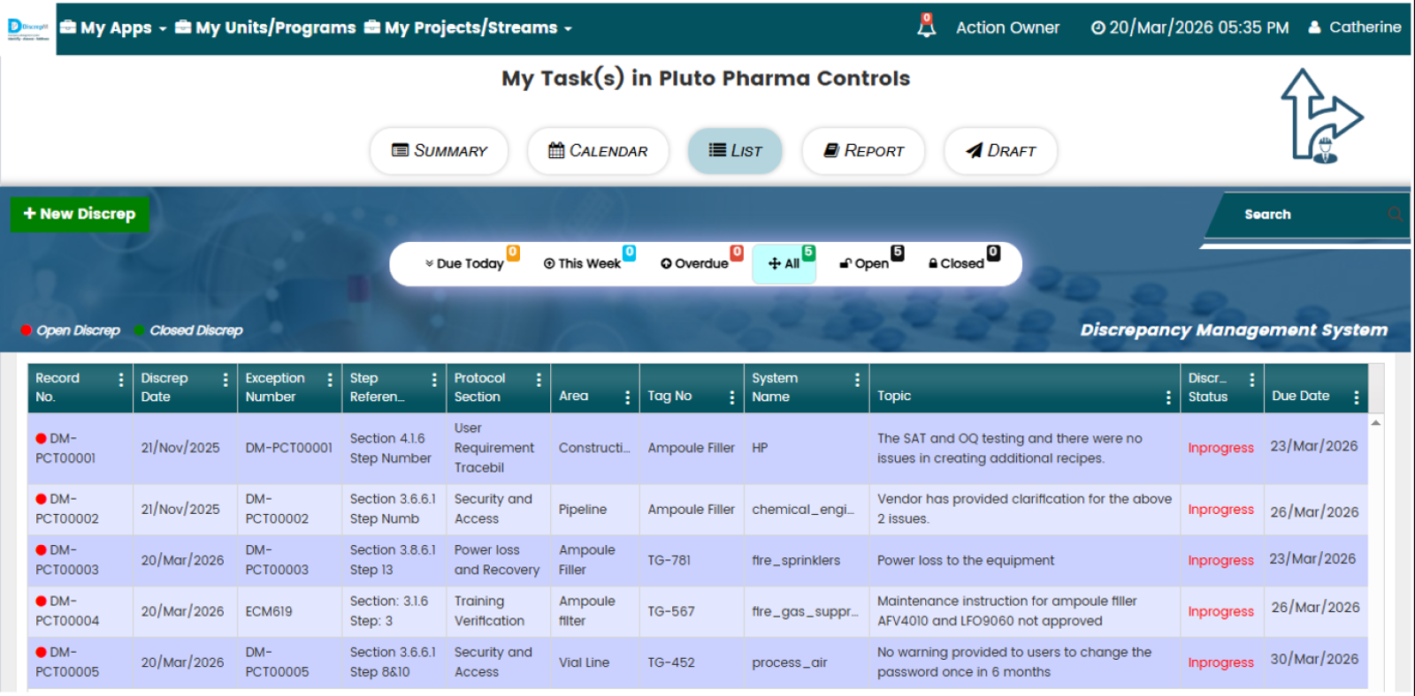Select the TG-781 tag cell
This screenshot has height=696, width=1415.
pyautogui.click(x=669, y=560)
